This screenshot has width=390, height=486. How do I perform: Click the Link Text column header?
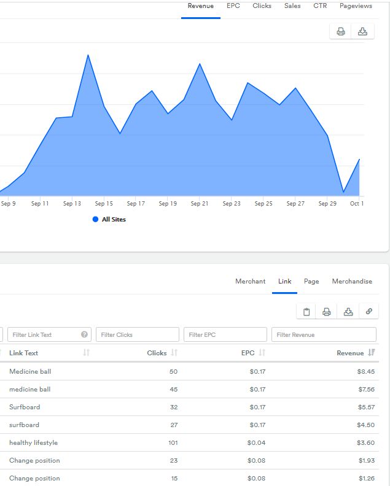pyautogui.click(x=23, y=353)
